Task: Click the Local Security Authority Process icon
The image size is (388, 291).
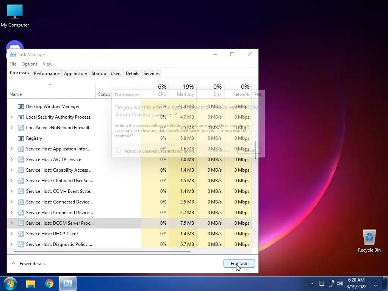Action: [x=21, y=117]
